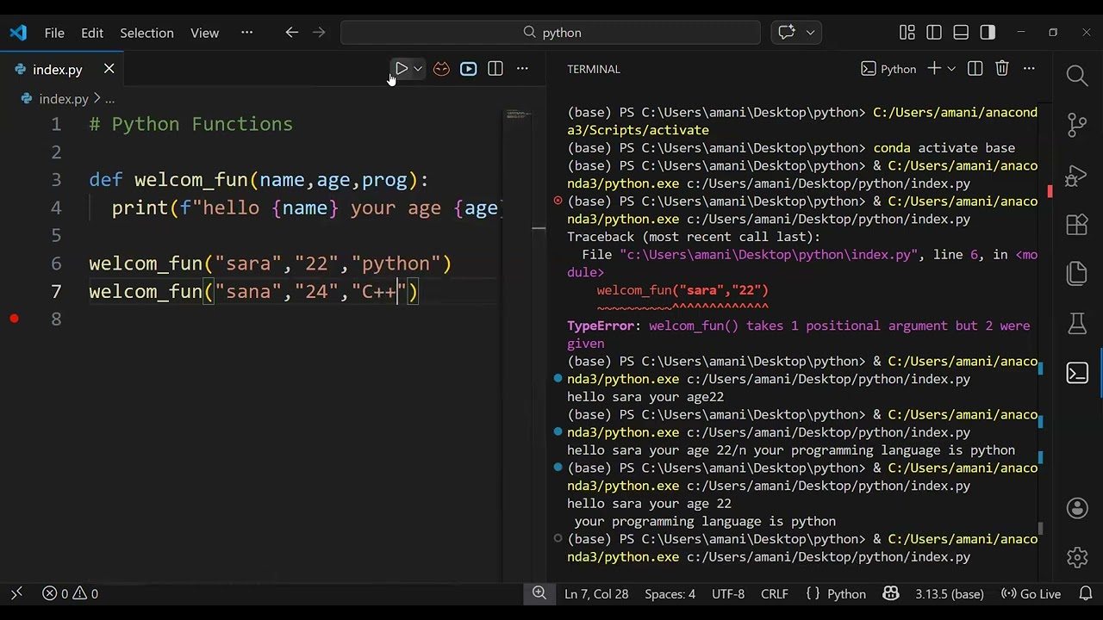Click the breadcrumb ellipsis after index.py
Viewport: 1103px width, 620px height.
[x=109, y=99]
